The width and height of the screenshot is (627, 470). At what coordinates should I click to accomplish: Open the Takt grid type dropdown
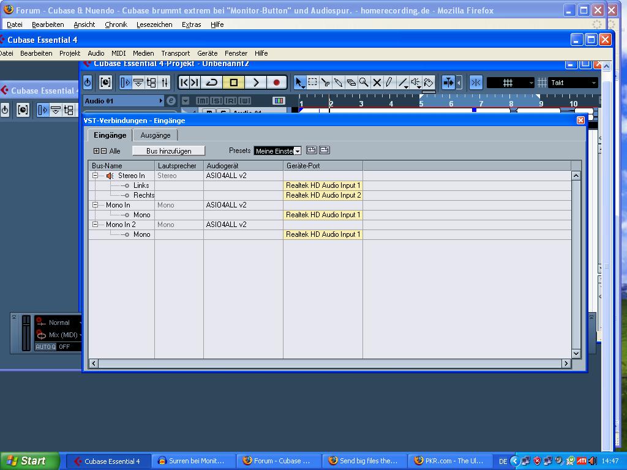click(573, 83)
